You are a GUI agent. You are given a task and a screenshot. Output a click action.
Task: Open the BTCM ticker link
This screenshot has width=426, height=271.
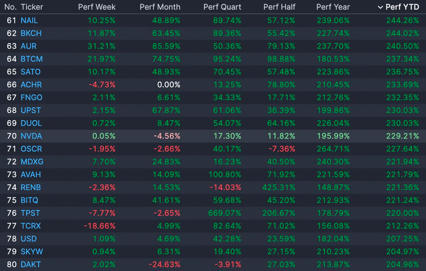[x=32, y=59]
